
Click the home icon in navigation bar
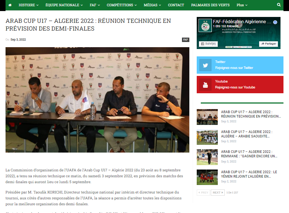click(x=10, y=5)
